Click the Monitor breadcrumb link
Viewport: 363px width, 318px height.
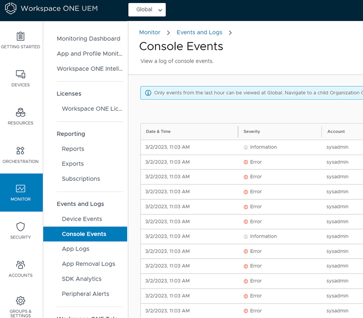(x=150, y=32)
